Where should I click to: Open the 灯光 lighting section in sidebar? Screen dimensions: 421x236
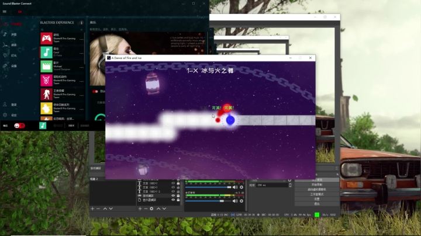(11, 55)
